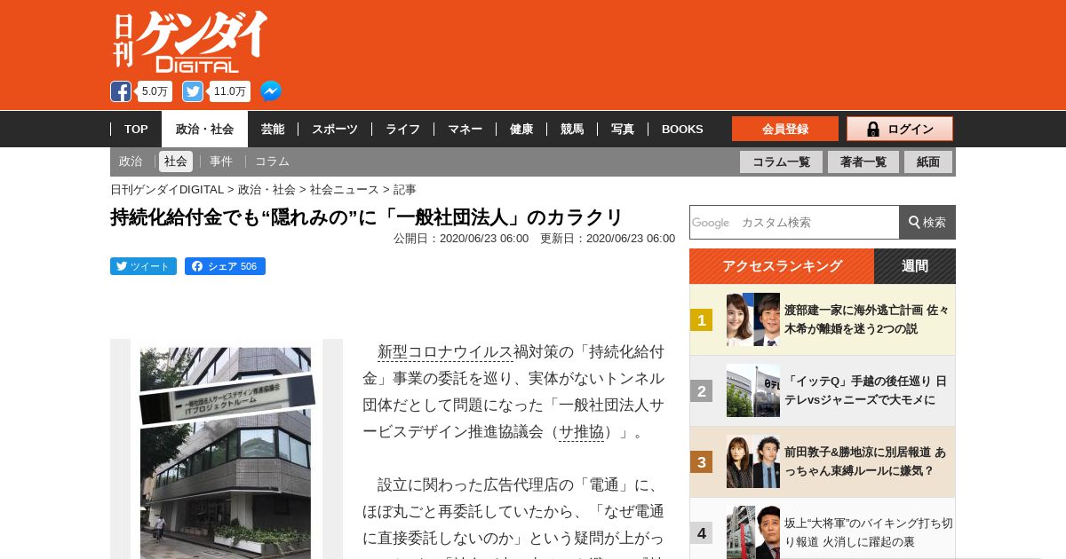
Task: Open ranking 2 イッテQ article thumbnail
Action: coord(753,390)
